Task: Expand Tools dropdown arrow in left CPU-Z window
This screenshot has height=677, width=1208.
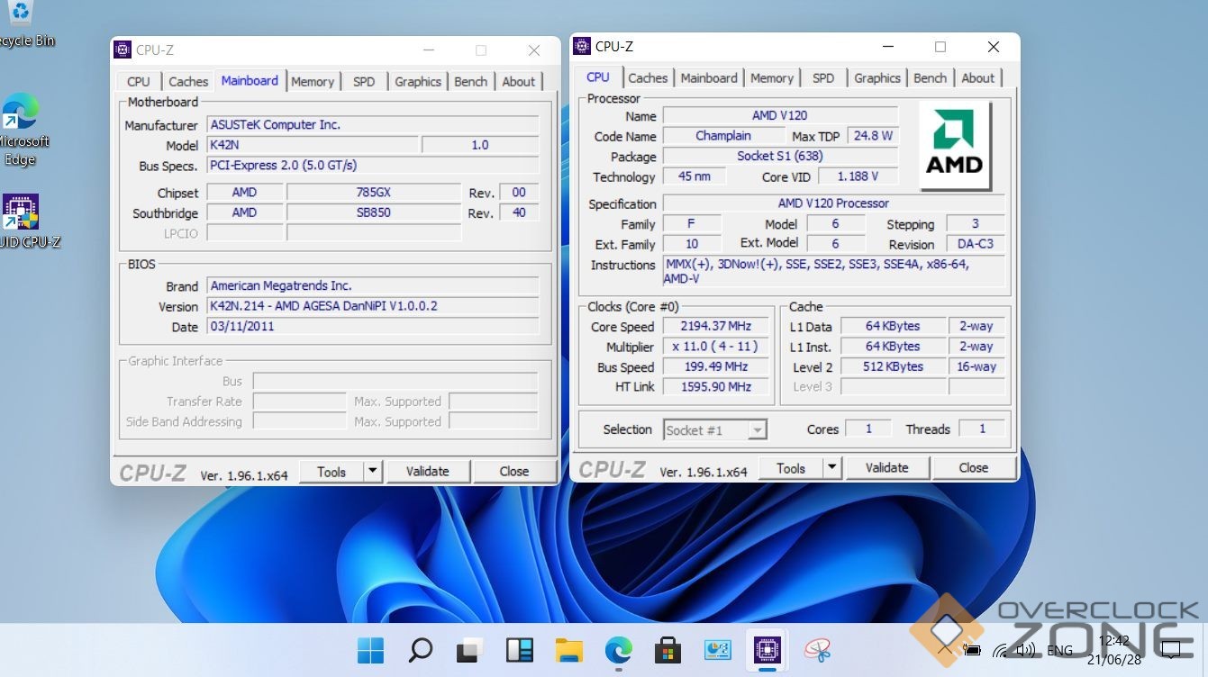Action: (x=373, y=471)
